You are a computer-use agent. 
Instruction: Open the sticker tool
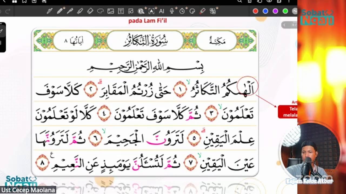click(192, 11)
